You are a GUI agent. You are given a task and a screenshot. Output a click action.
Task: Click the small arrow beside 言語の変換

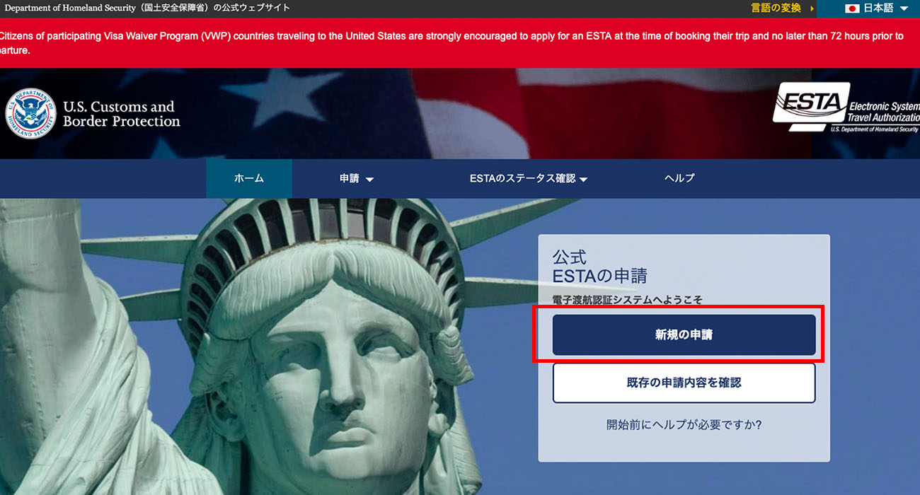pyautogui.click(x=811, y=8)
